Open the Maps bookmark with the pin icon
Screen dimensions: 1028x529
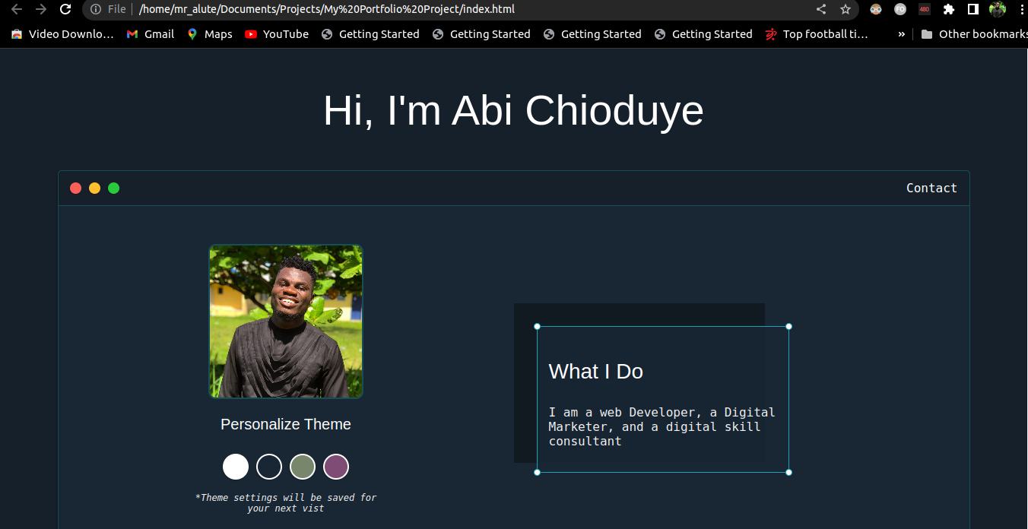point(209,33)
